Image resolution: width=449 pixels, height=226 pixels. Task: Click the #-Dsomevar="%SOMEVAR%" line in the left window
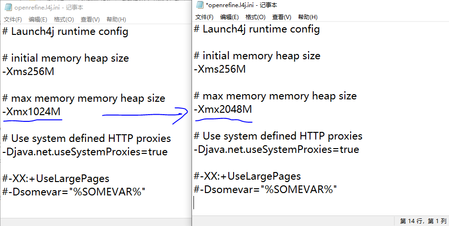pos(74,192)
